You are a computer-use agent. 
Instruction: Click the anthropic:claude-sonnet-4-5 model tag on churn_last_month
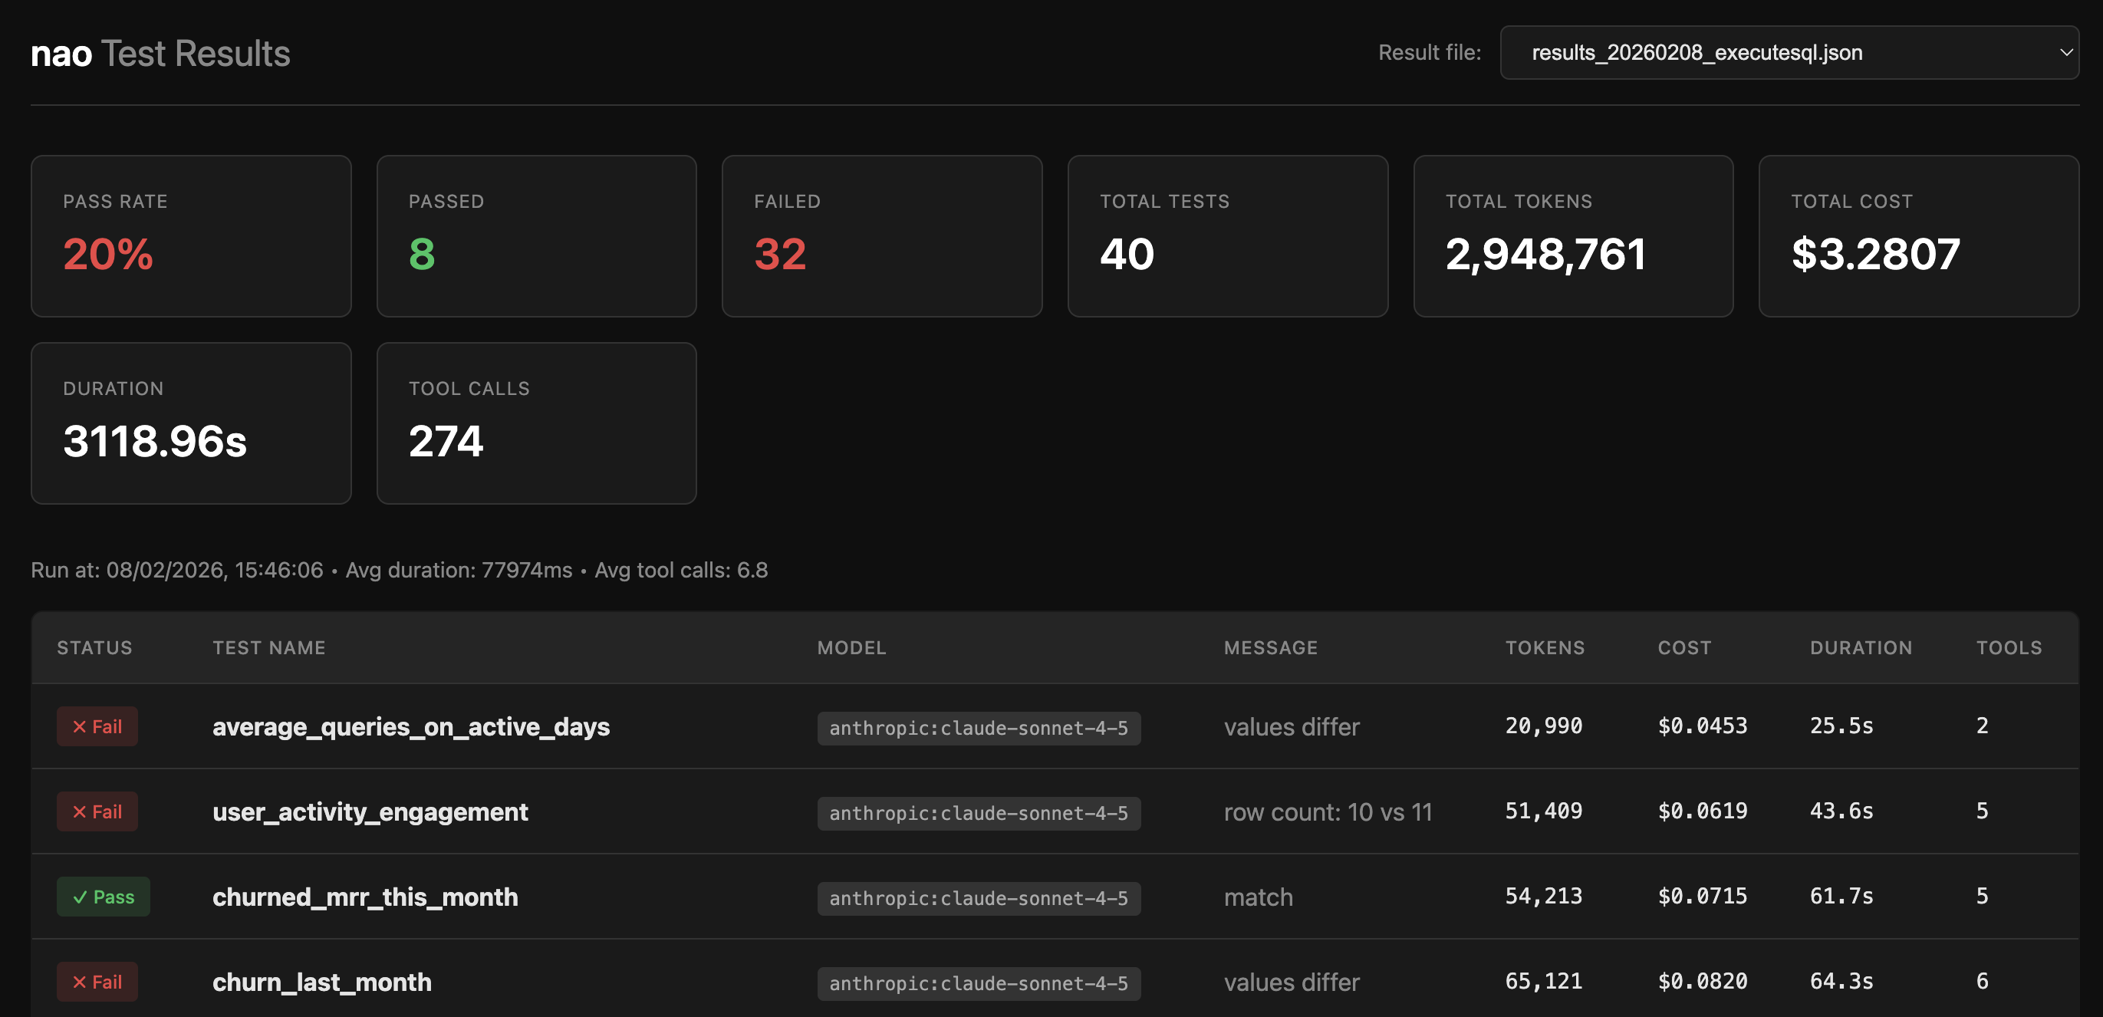[979, 982]
